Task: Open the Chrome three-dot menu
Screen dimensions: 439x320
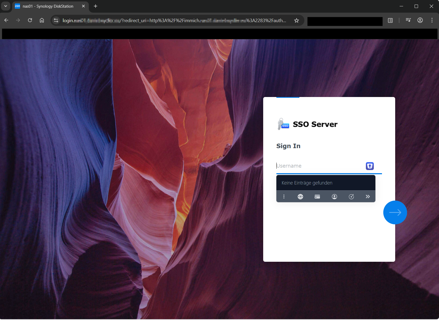Action: [x=432, y=20]
